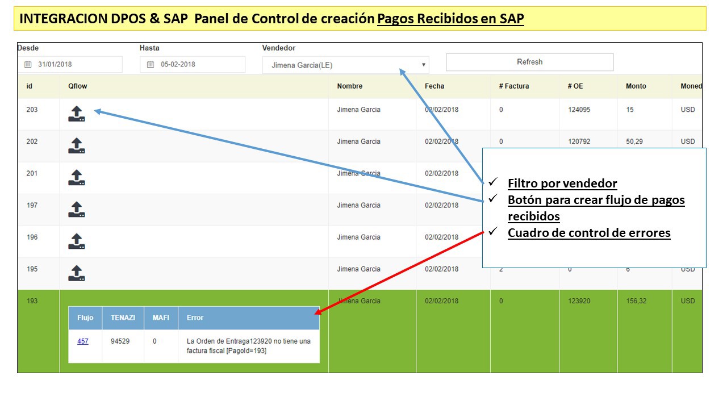
Task: Click Monto value 156,32
Action: click(x=636, y=301)
